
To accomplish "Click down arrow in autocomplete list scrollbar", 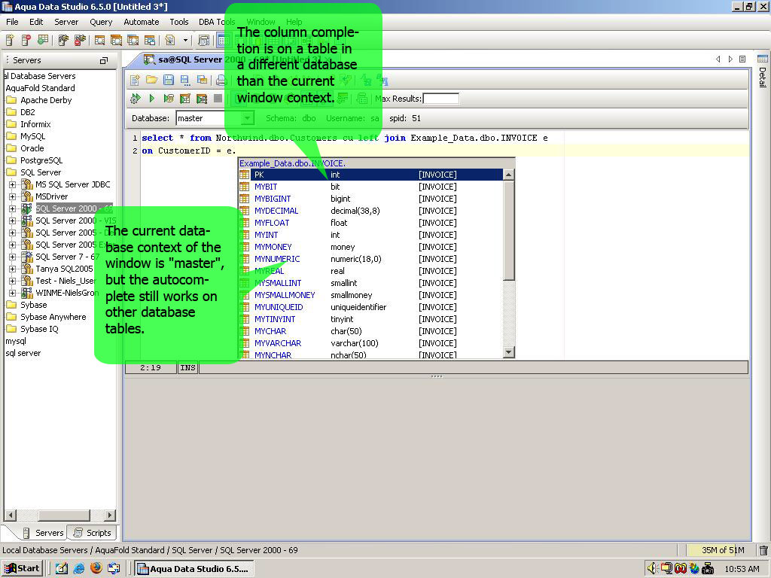I will pos(509,352).
